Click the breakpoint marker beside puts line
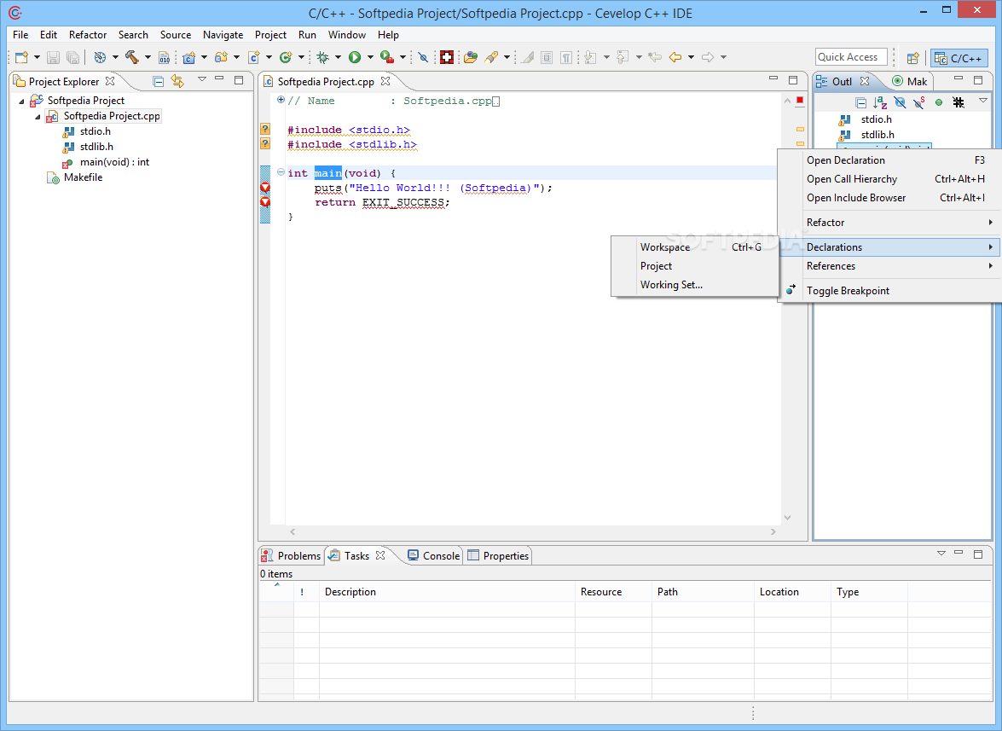 point(264,188)
